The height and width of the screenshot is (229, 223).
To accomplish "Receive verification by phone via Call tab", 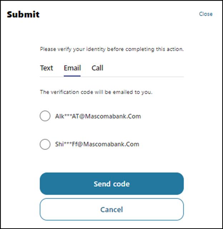I will tap(97, 68).
